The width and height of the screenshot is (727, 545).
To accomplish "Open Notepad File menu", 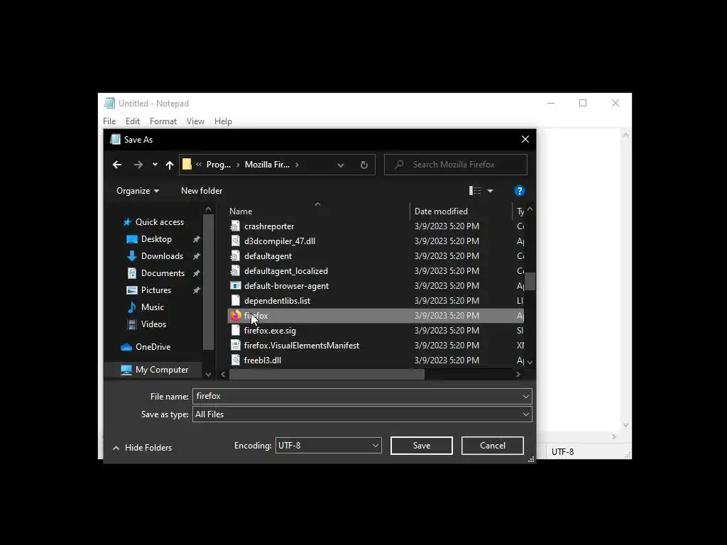I will click(x=109, y=121).
